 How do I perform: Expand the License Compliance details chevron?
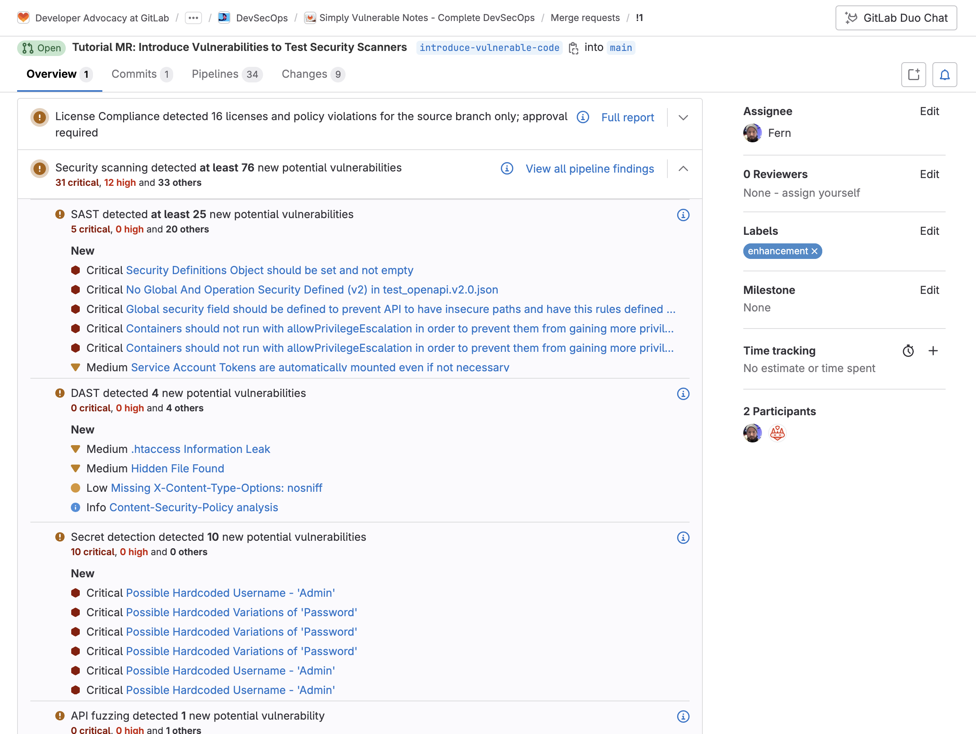click(683, 118)
